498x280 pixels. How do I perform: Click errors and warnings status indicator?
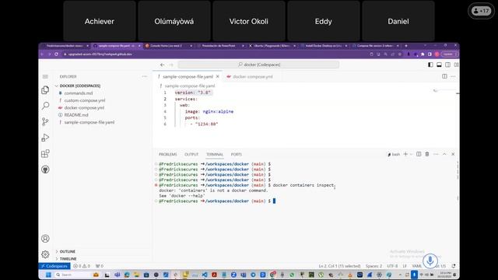click(82, 266)
